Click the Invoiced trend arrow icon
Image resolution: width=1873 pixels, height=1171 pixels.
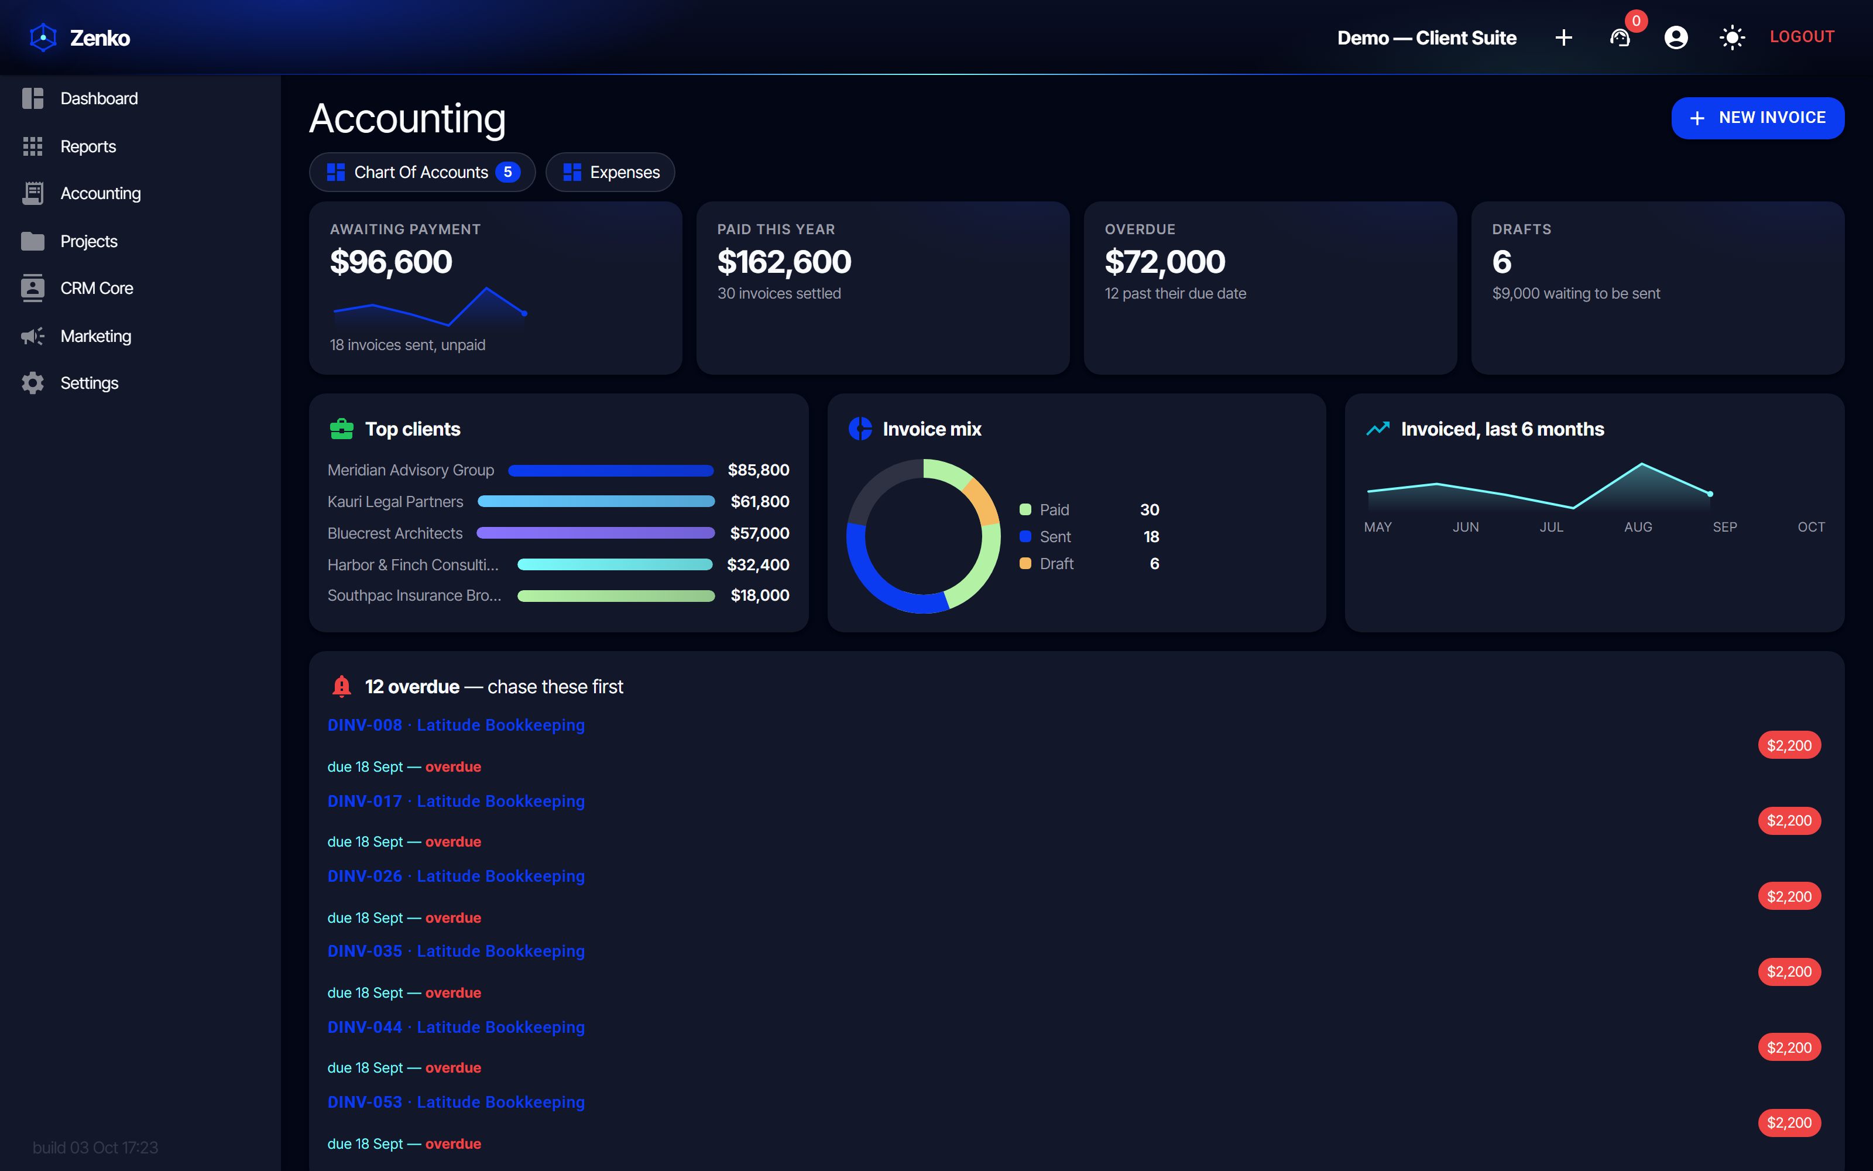1378,429
